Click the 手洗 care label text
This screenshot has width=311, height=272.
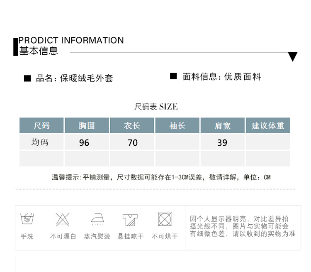(x=27, y=236)
